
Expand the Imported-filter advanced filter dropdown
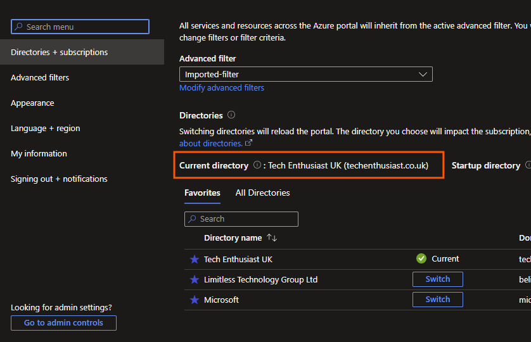[x=306, y=74]
